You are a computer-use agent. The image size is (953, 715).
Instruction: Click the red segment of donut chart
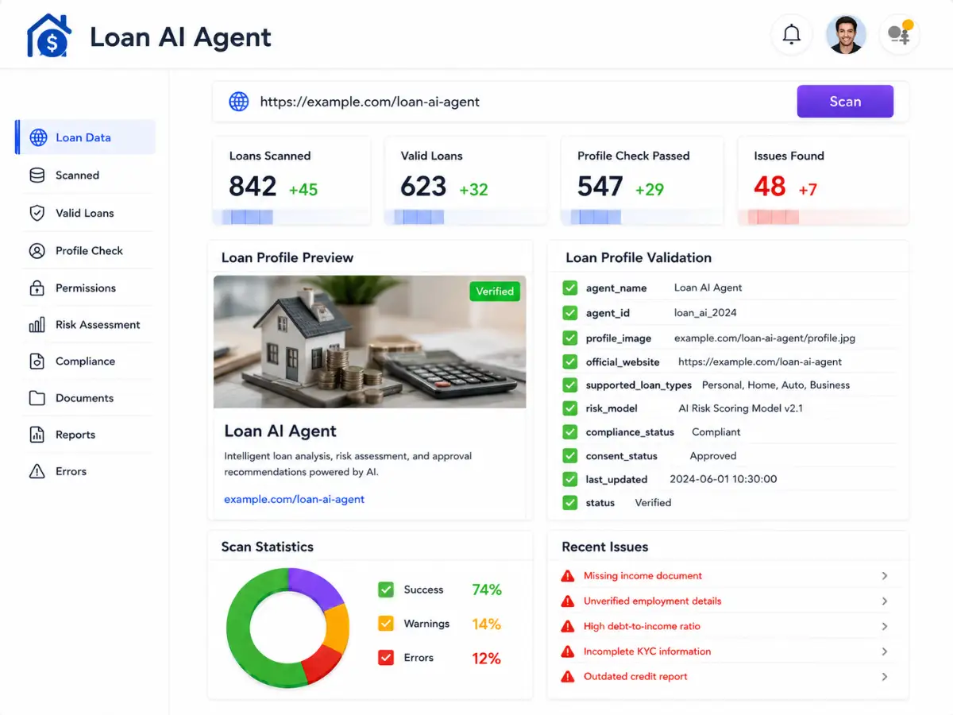[323, 664]
